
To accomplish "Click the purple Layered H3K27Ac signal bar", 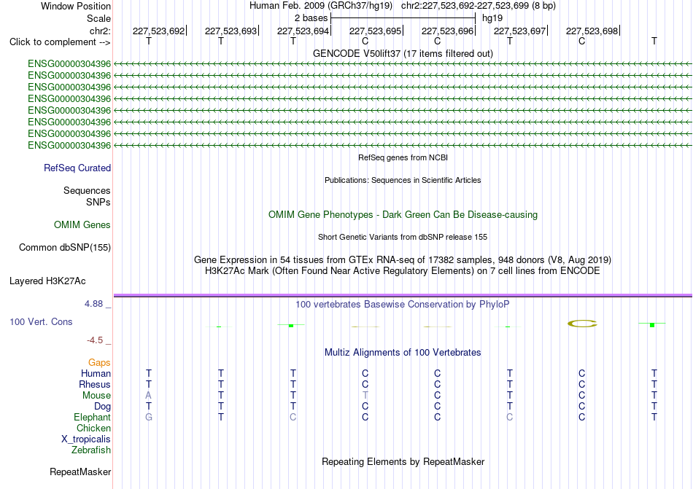I will pos(403,295).
